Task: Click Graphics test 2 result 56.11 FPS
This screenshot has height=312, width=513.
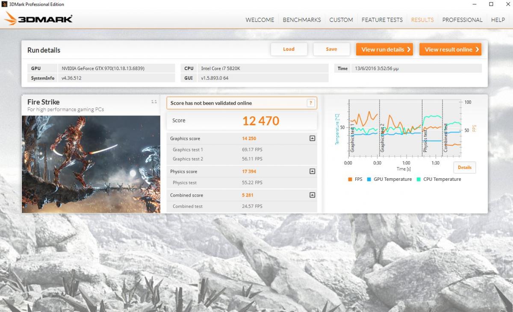Action: 252,159
